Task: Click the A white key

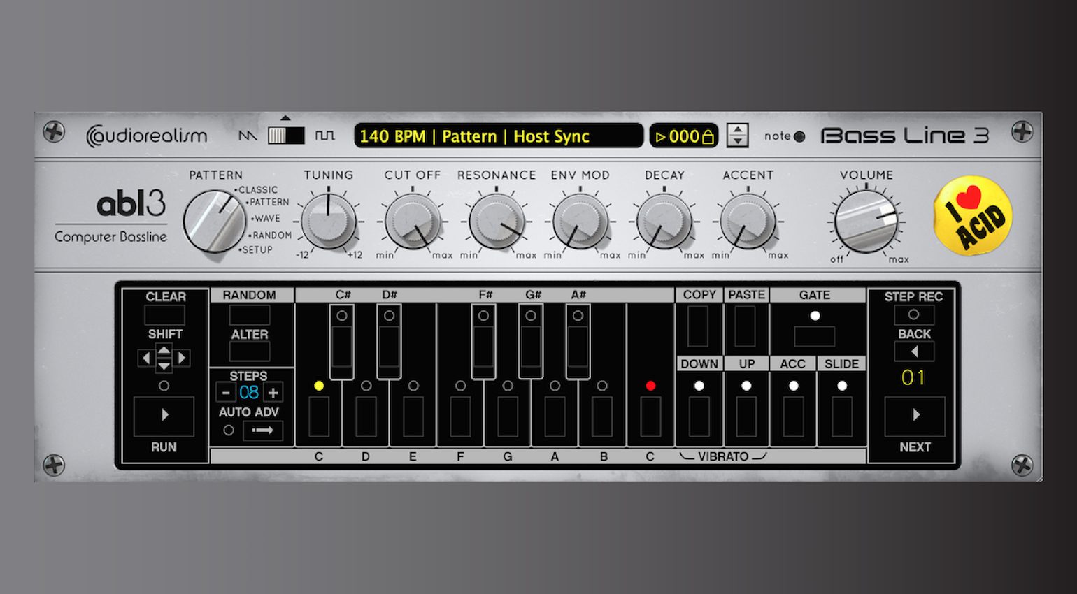Action: tap(555, 416)
